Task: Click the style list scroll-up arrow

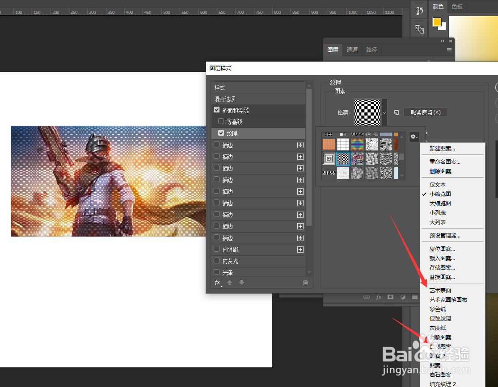Action: pyautogui.click(x=309, y=86)
